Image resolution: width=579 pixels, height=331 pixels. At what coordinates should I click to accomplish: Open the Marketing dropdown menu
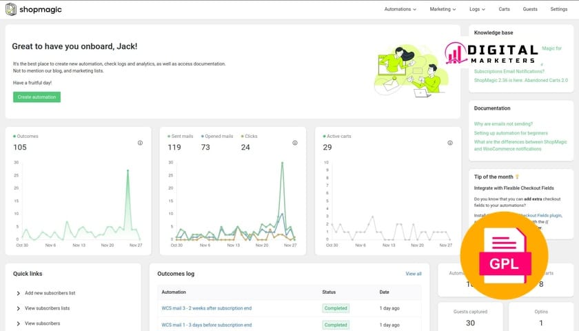pos(443,10)
